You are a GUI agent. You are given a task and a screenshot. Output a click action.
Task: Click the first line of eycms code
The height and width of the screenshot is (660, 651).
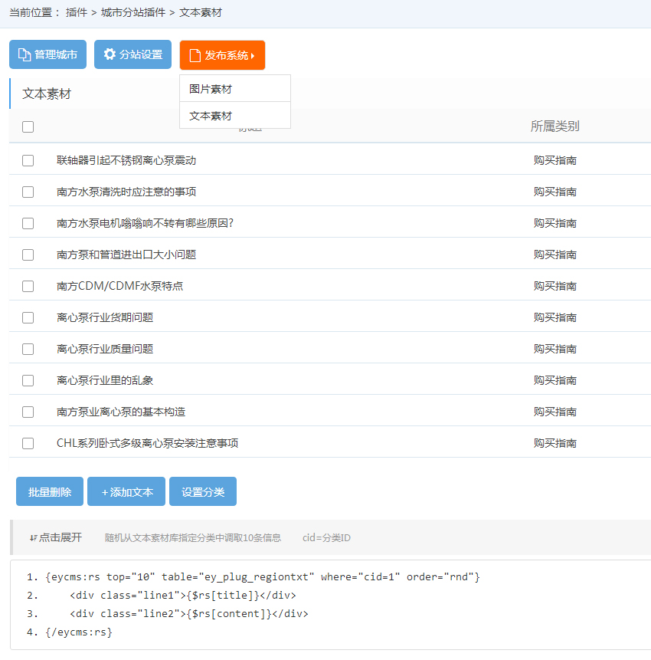click(262, 576)
